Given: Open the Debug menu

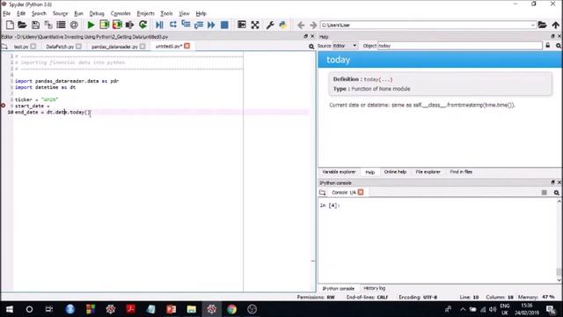Looking at the screenshot, I should point(97,13).
